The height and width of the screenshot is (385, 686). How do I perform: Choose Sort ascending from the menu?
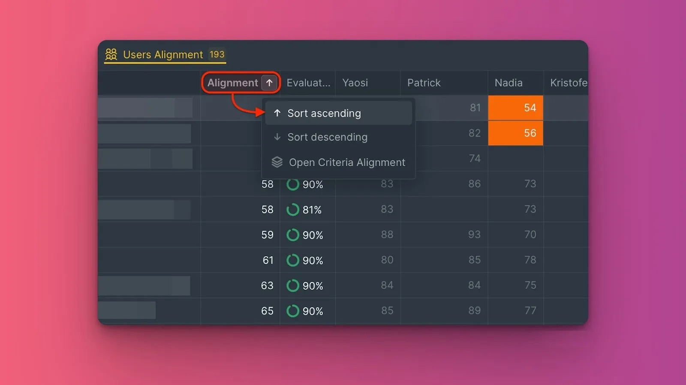[x=324, y=113]
